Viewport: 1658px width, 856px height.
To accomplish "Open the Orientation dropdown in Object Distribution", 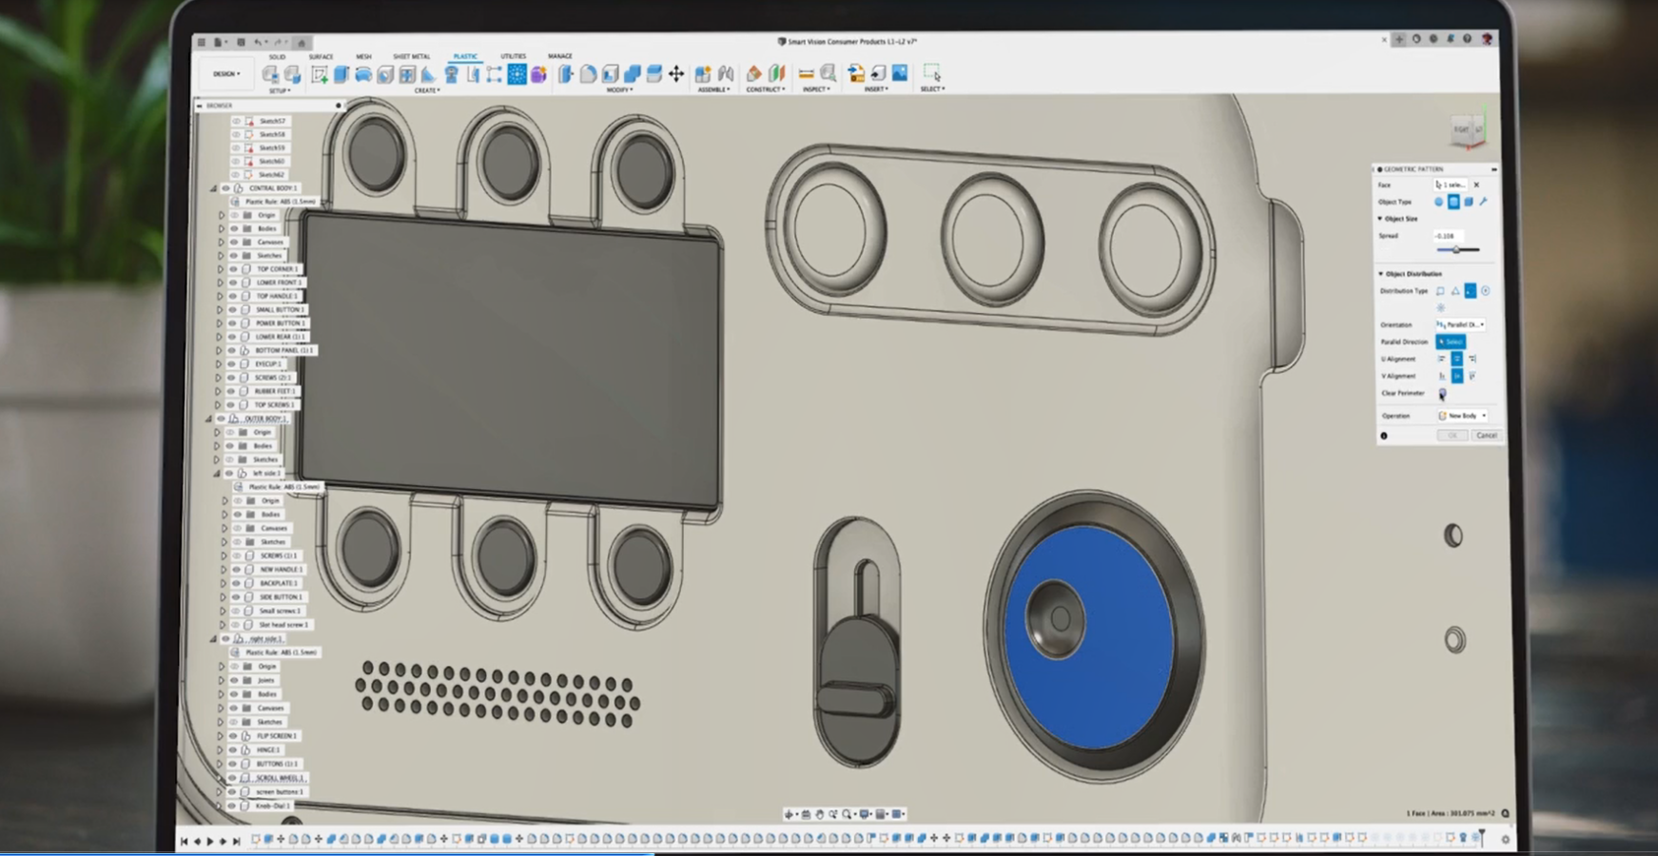I will [x=1462, y=325].
